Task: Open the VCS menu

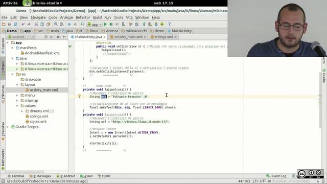Action: (129, 17)
